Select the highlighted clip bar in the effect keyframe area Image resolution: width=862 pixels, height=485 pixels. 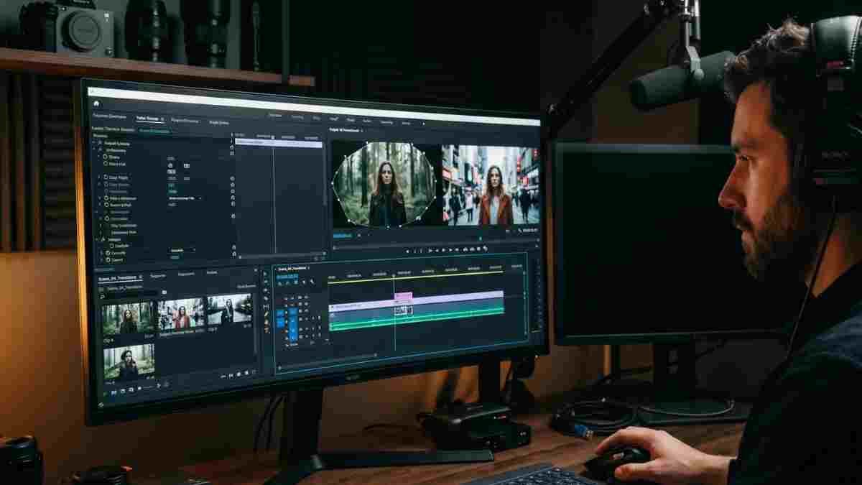pyautogui.click(x=279, y=143)
